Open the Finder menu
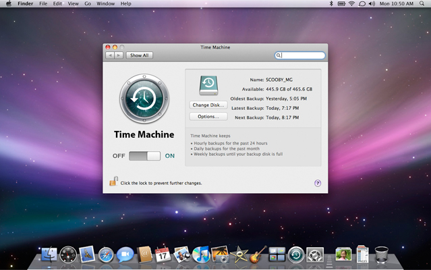The image size is (431, 270). coord(25,3)
